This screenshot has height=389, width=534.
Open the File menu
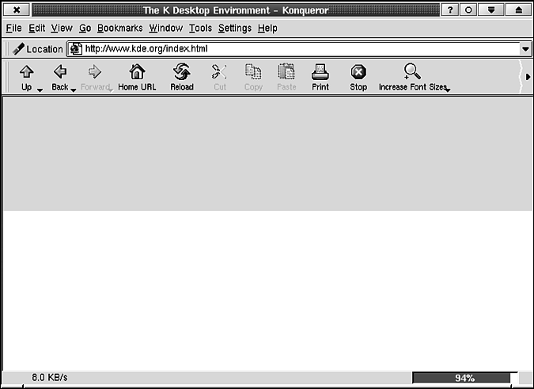pyautogui.click(x=13, y=29)
